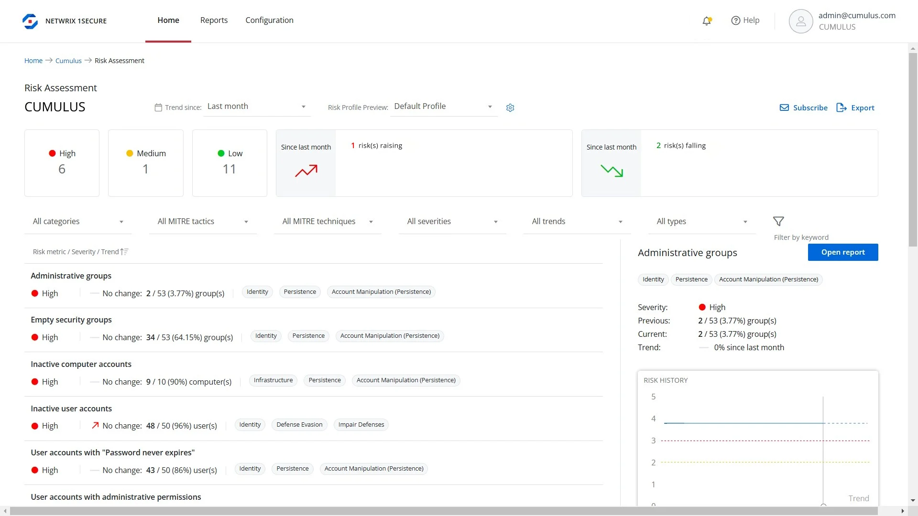
Task: Click the red Severity dot in details panel
Action: [702, 307]
